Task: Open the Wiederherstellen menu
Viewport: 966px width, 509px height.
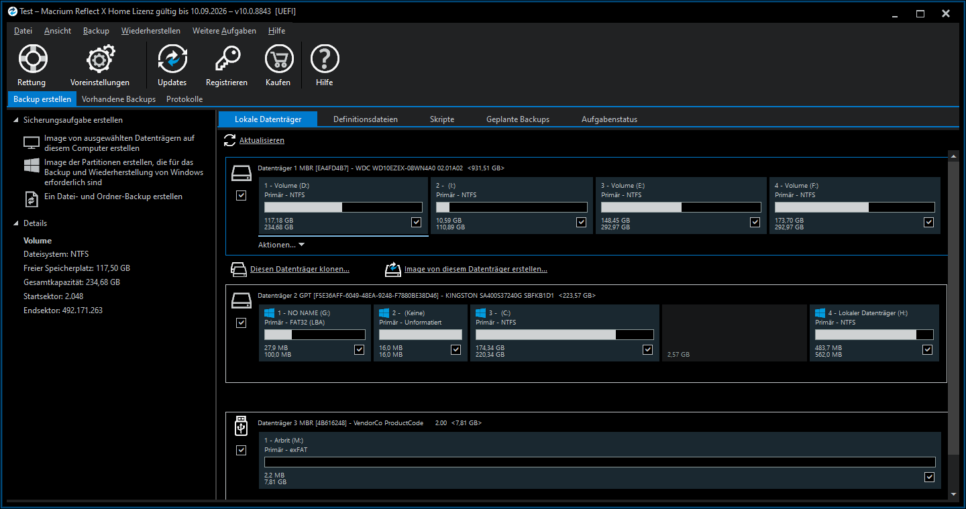Action: pyautogui.click(x=151, y=31)
